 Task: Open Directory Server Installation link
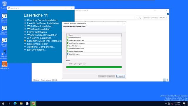click(42, 20)
